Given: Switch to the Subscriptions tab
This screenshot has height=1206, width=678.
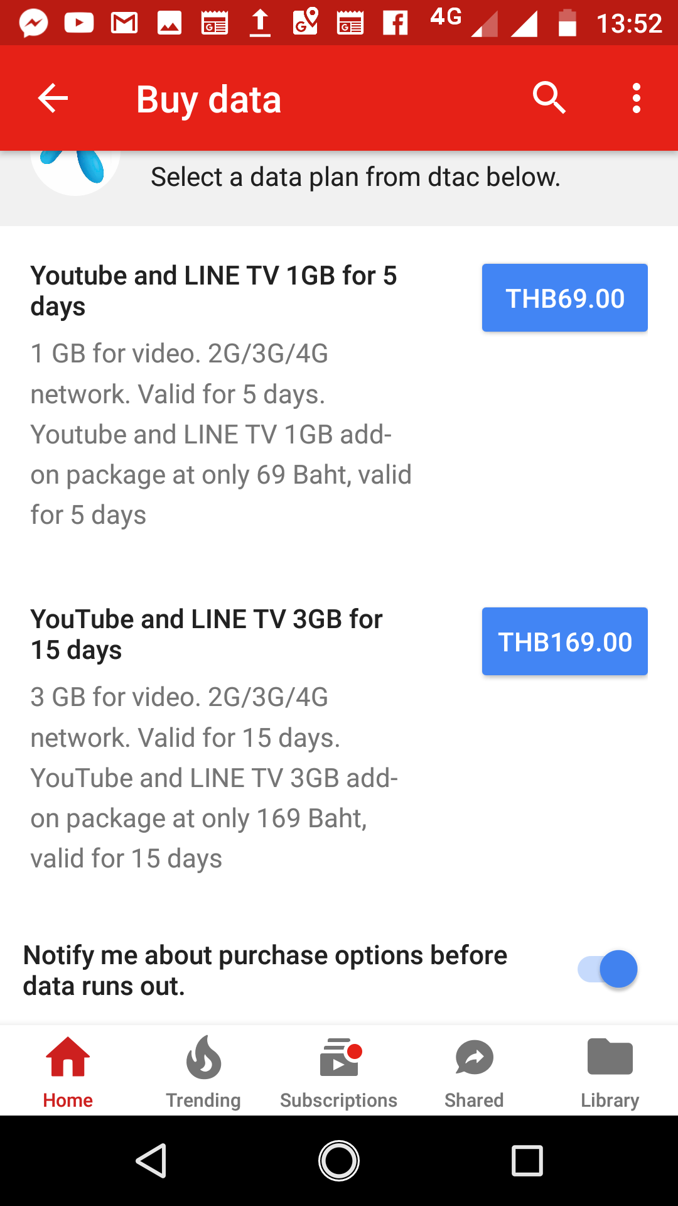Looking at the screenshot, I should [339, 1072].
